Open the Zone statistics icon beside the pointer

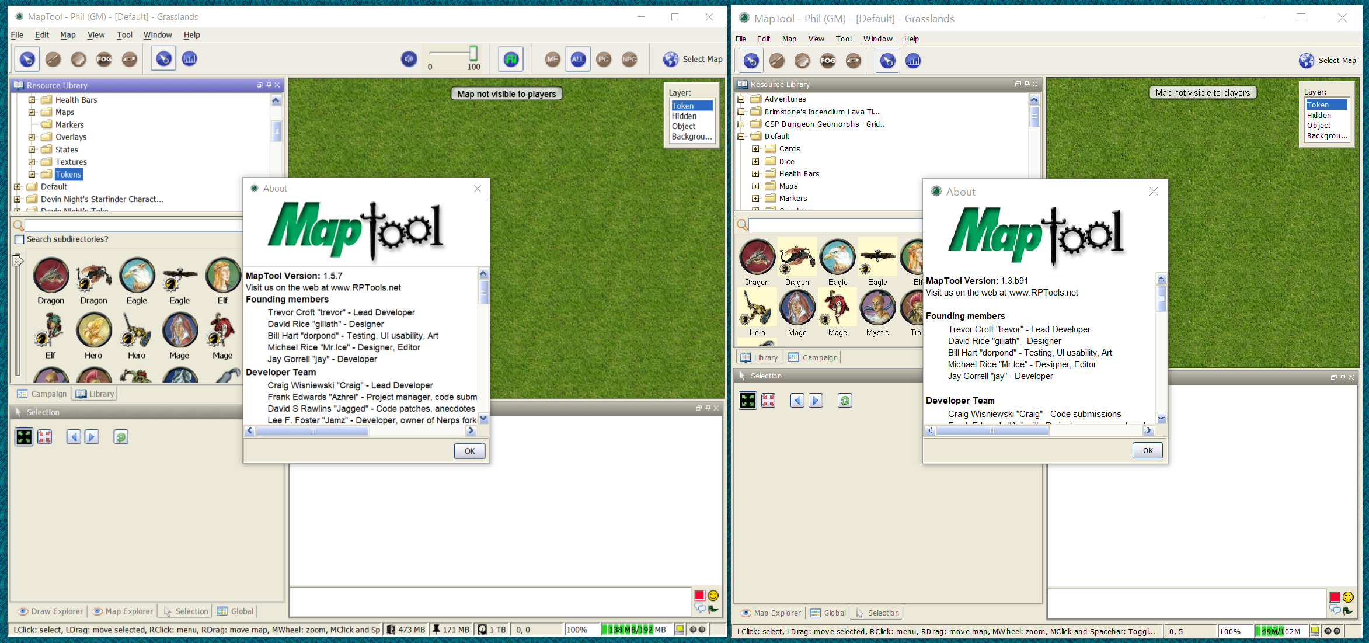189,58
